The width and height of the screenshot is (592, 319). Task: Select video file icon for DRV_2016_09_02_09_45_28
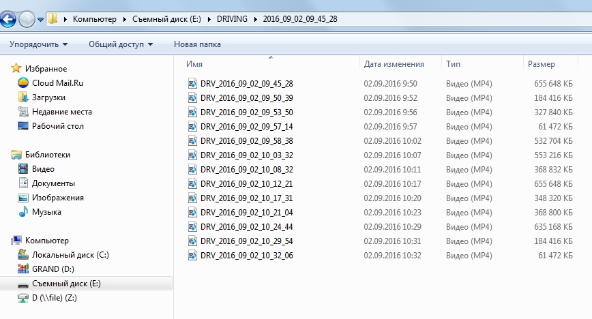192,84
